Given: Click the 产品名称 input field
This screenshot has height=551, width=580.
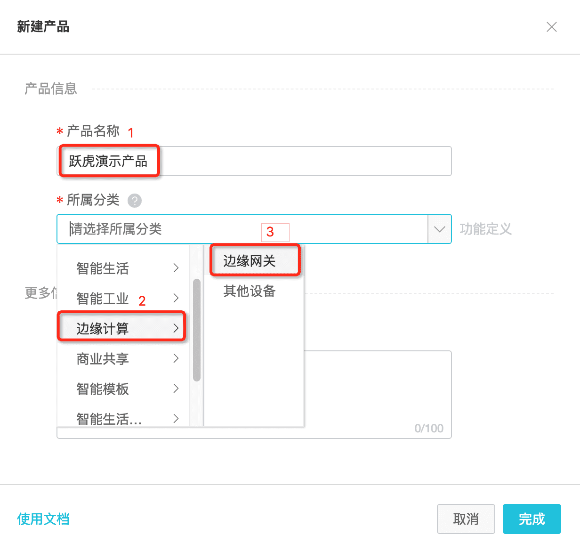Looking at the screenshot, I should pyautogui.click(x=301, y=161).
